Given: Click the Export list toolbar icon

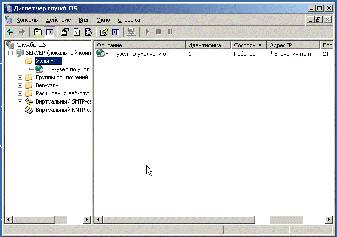Looking at the screenshot, I should tap(88, 32).
